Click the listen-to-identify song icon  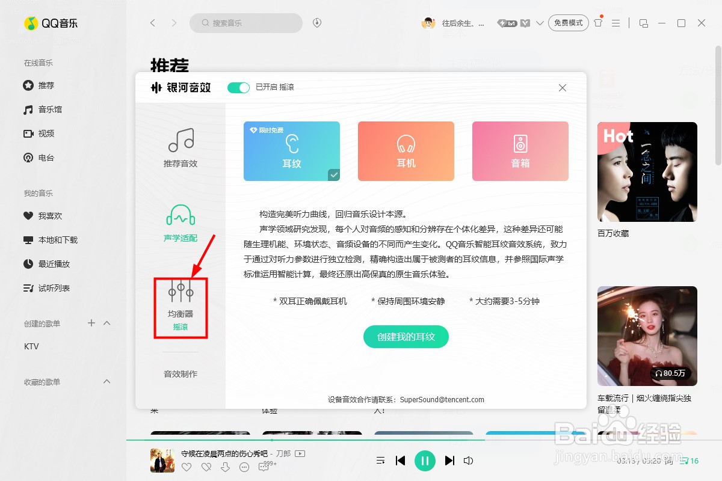[x=317, y=23]
